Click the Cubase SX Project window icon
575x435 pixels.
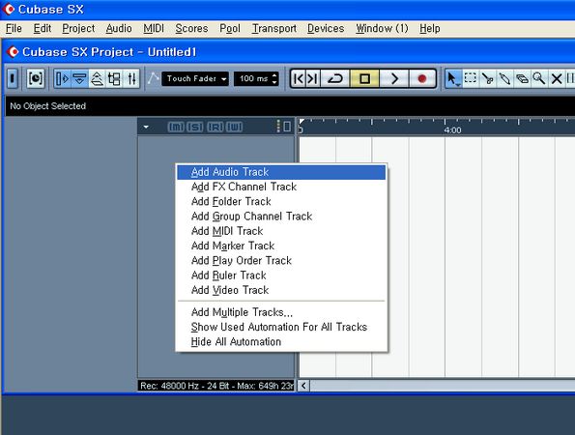click(13, 52)
